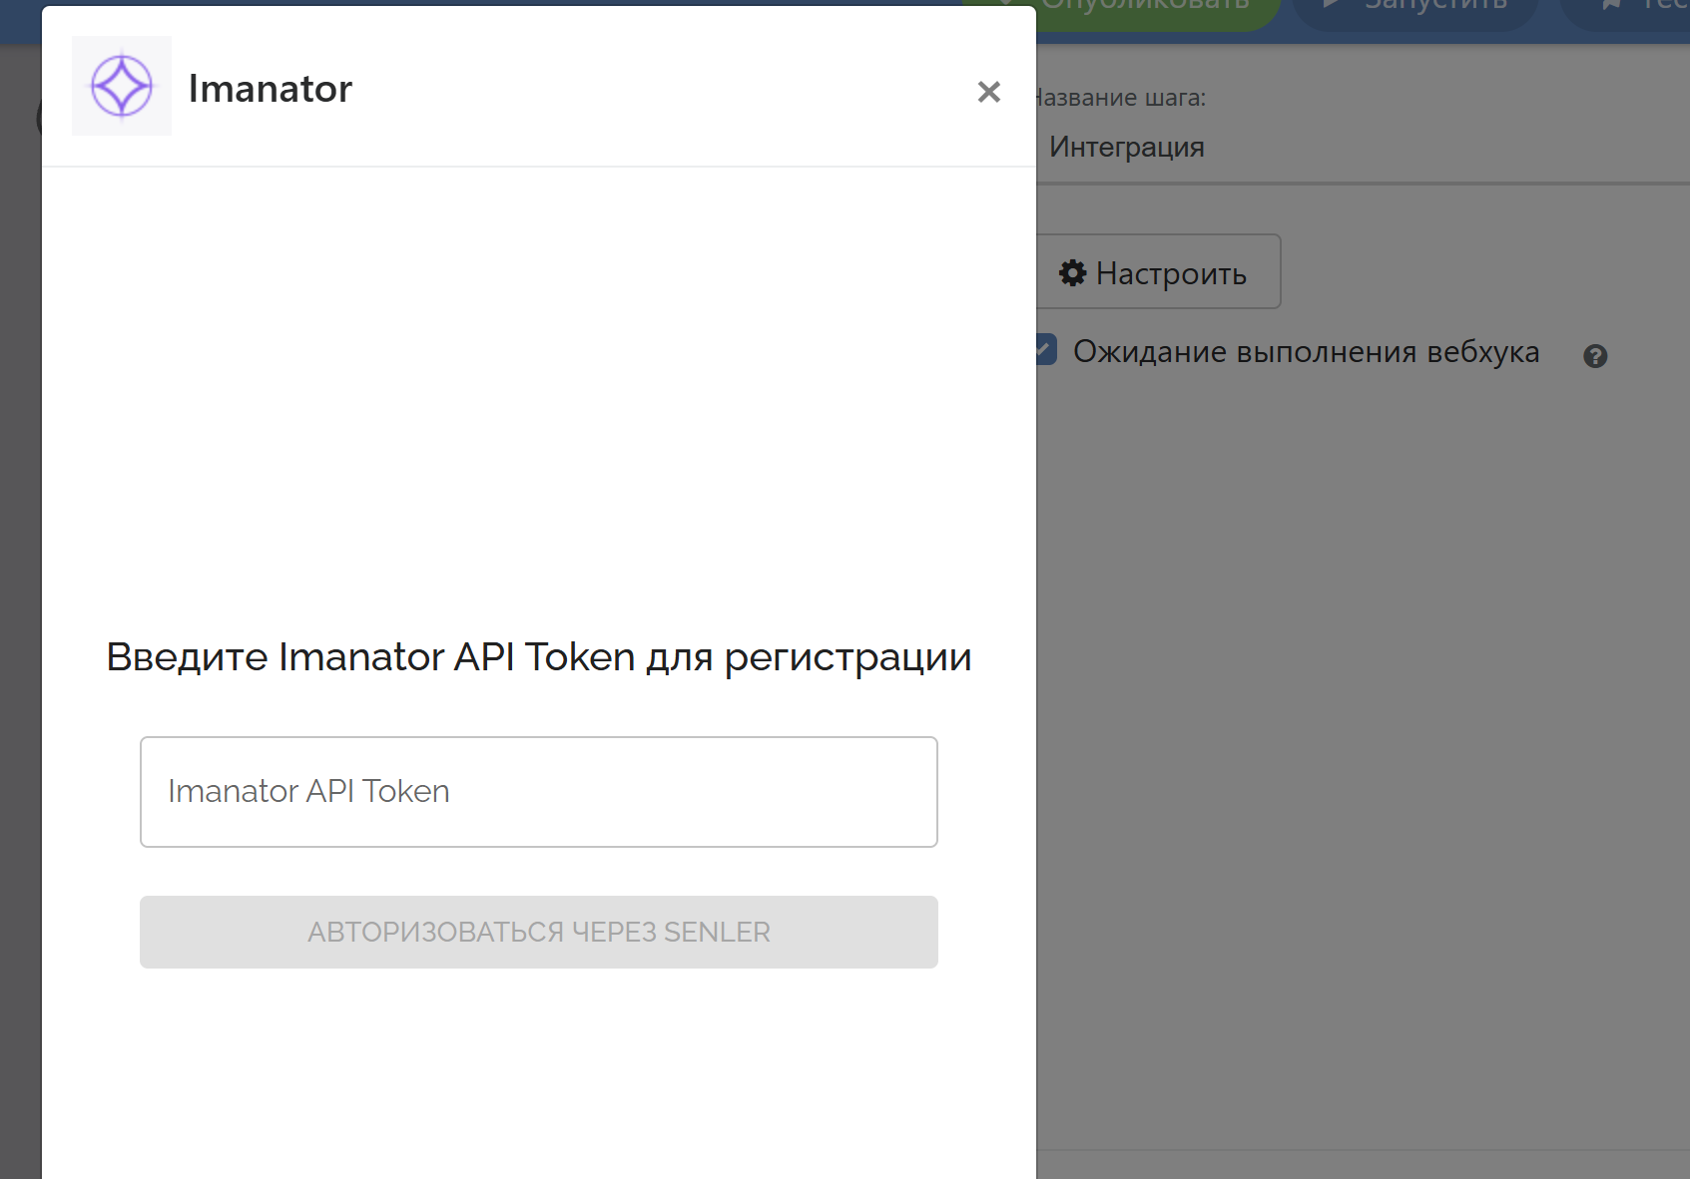Focus the Imanator API Token input field
Viewport: 1690px width, 1179px height.
click(539, 792)
